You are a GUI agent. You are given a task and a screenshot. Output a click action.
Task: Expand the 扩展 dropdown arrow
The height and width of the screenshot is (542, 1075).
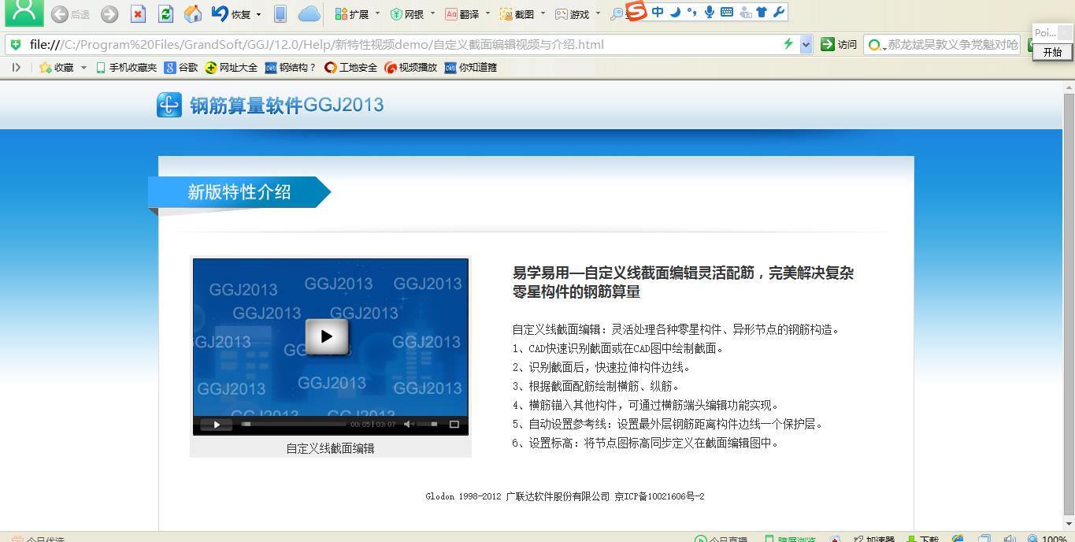(x=377, y=14)
